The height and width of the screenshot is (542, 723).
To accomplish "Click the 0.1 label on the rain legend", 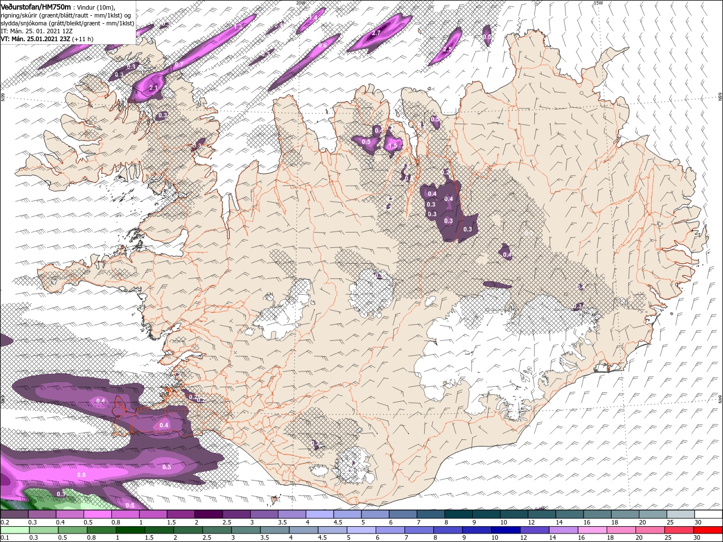I will tap(5, 538).
